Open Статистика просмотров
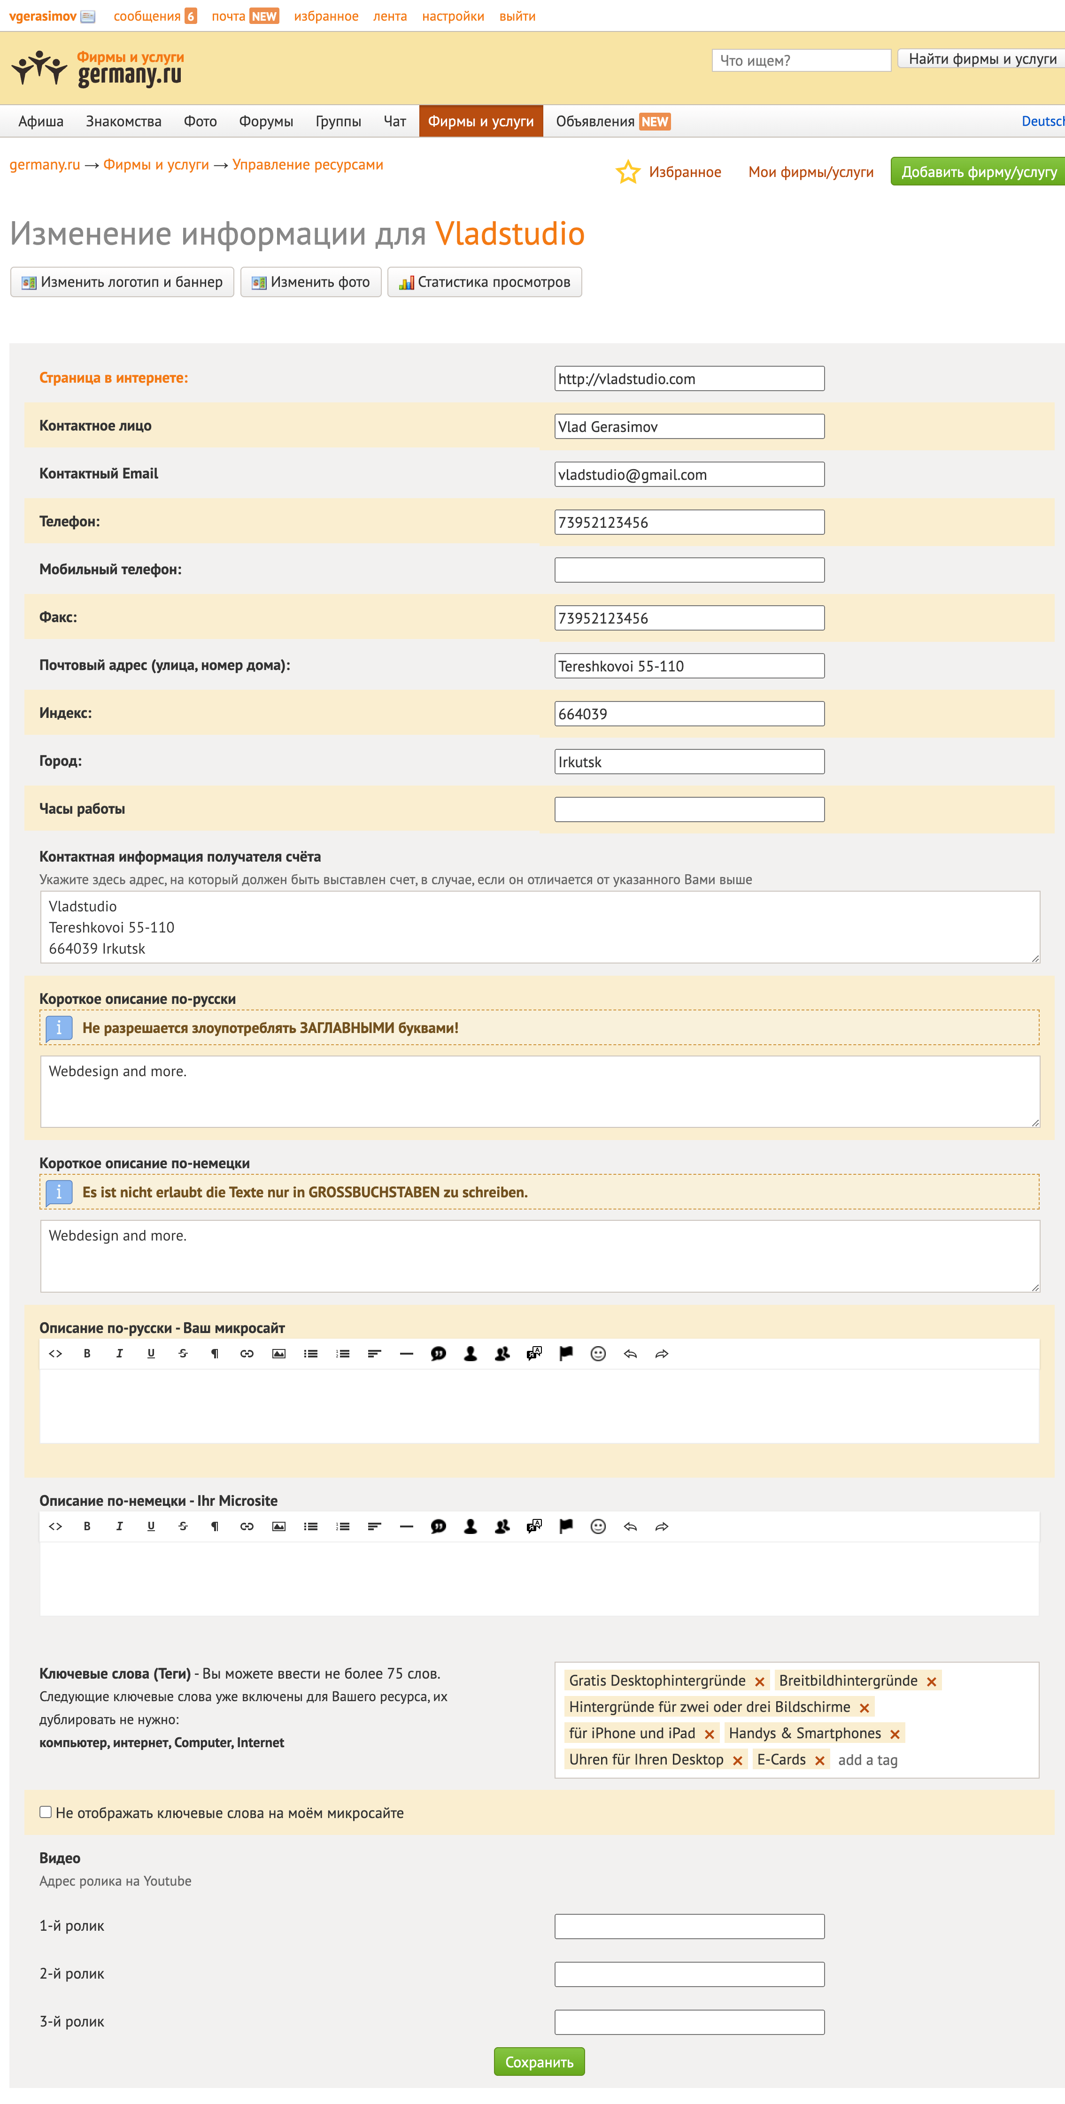Viewport: 1065px width, 2104px height. point(484,282)
